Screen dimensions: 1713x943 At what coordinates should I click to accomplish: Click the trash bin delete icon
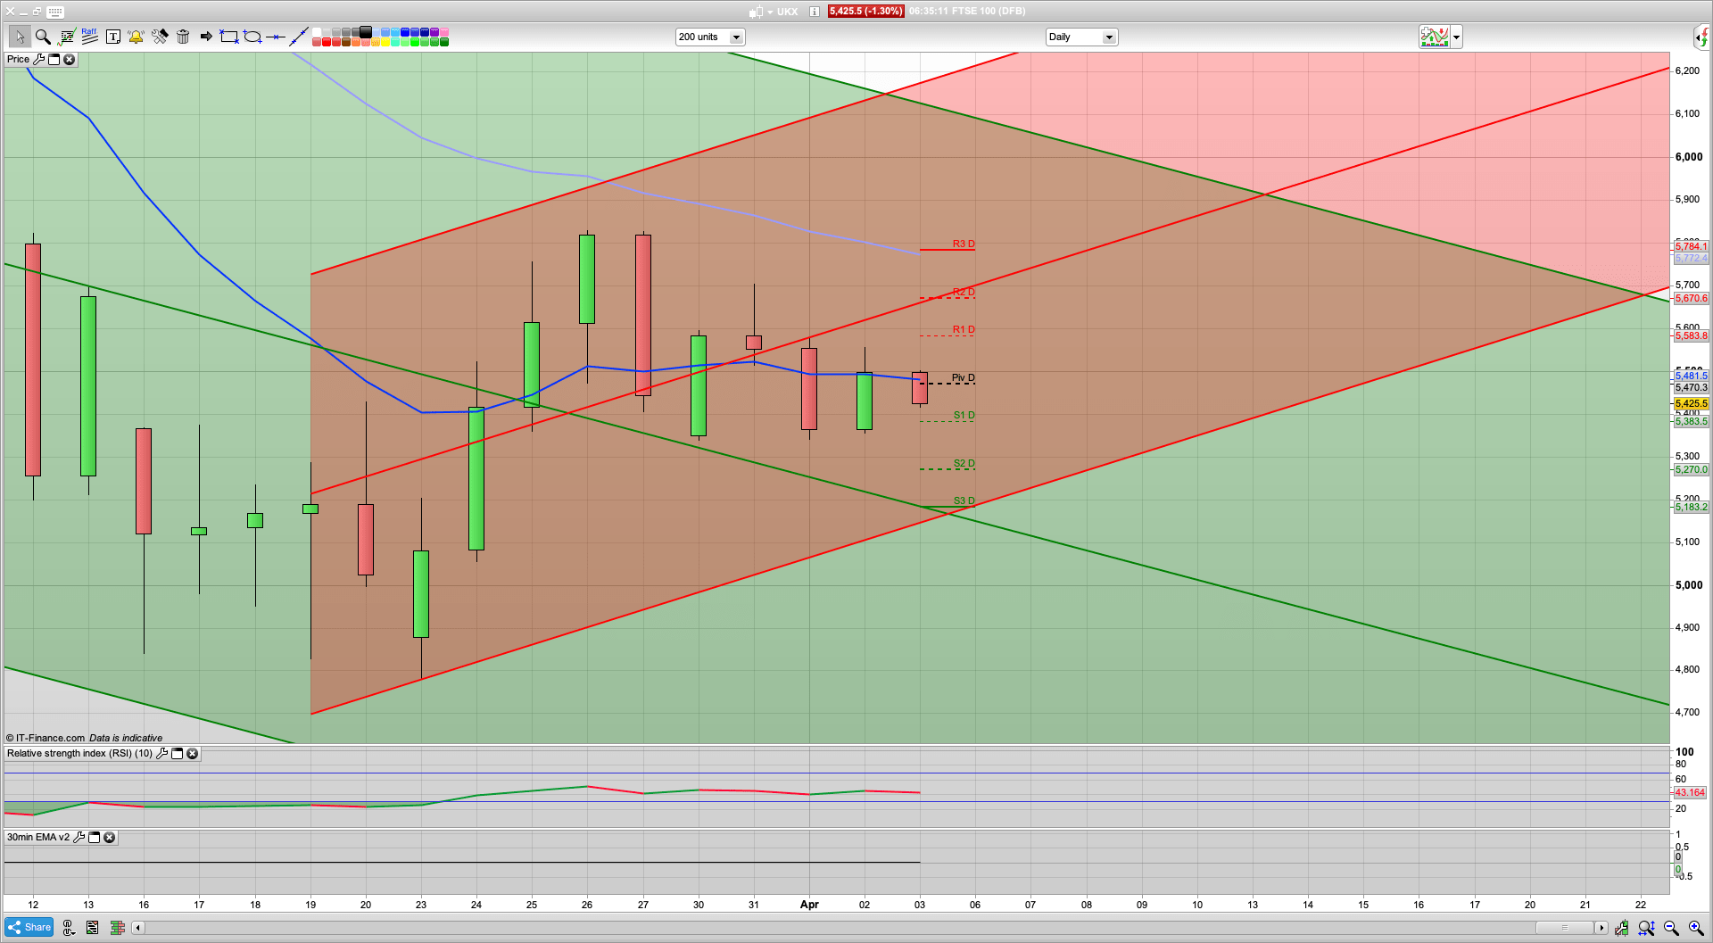tap(183, 37)
